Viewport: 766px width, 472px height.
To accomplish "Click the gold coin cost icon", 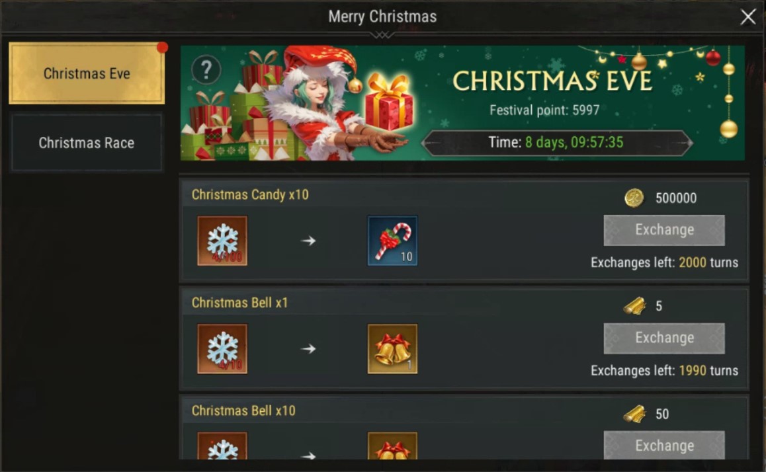I will [x=634, y=198].
